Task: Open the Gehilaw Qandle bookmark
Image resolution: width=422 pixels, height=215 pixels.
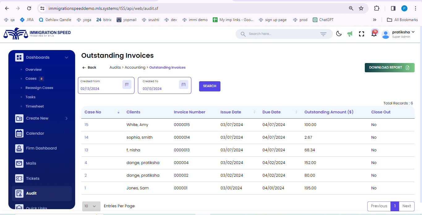Action: pos(55,20)
